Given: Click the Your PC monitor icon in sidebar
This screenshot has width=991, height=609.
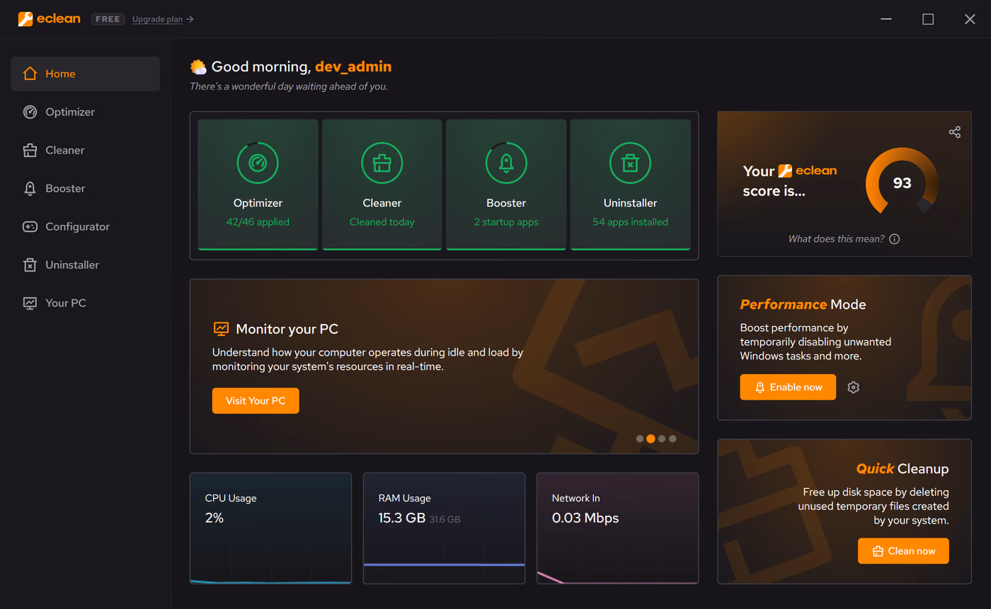Looking at the screenshot, I should (x=30, y=303).
